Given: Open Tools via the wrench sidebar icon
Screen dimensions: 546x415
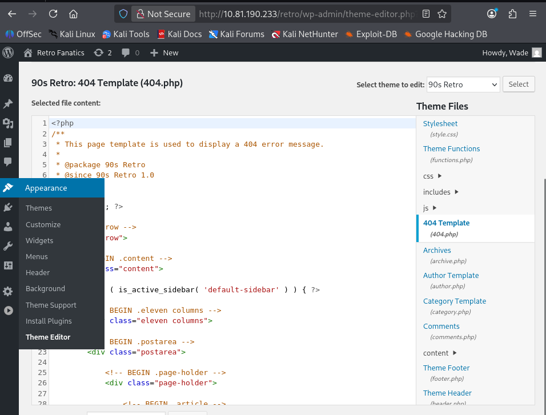Looking at the screenshot, I should click(x=8, y=246).
